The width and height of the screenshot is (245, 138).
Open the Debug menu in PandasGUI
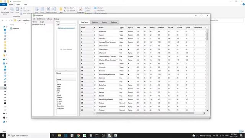[x=56, y=19]
